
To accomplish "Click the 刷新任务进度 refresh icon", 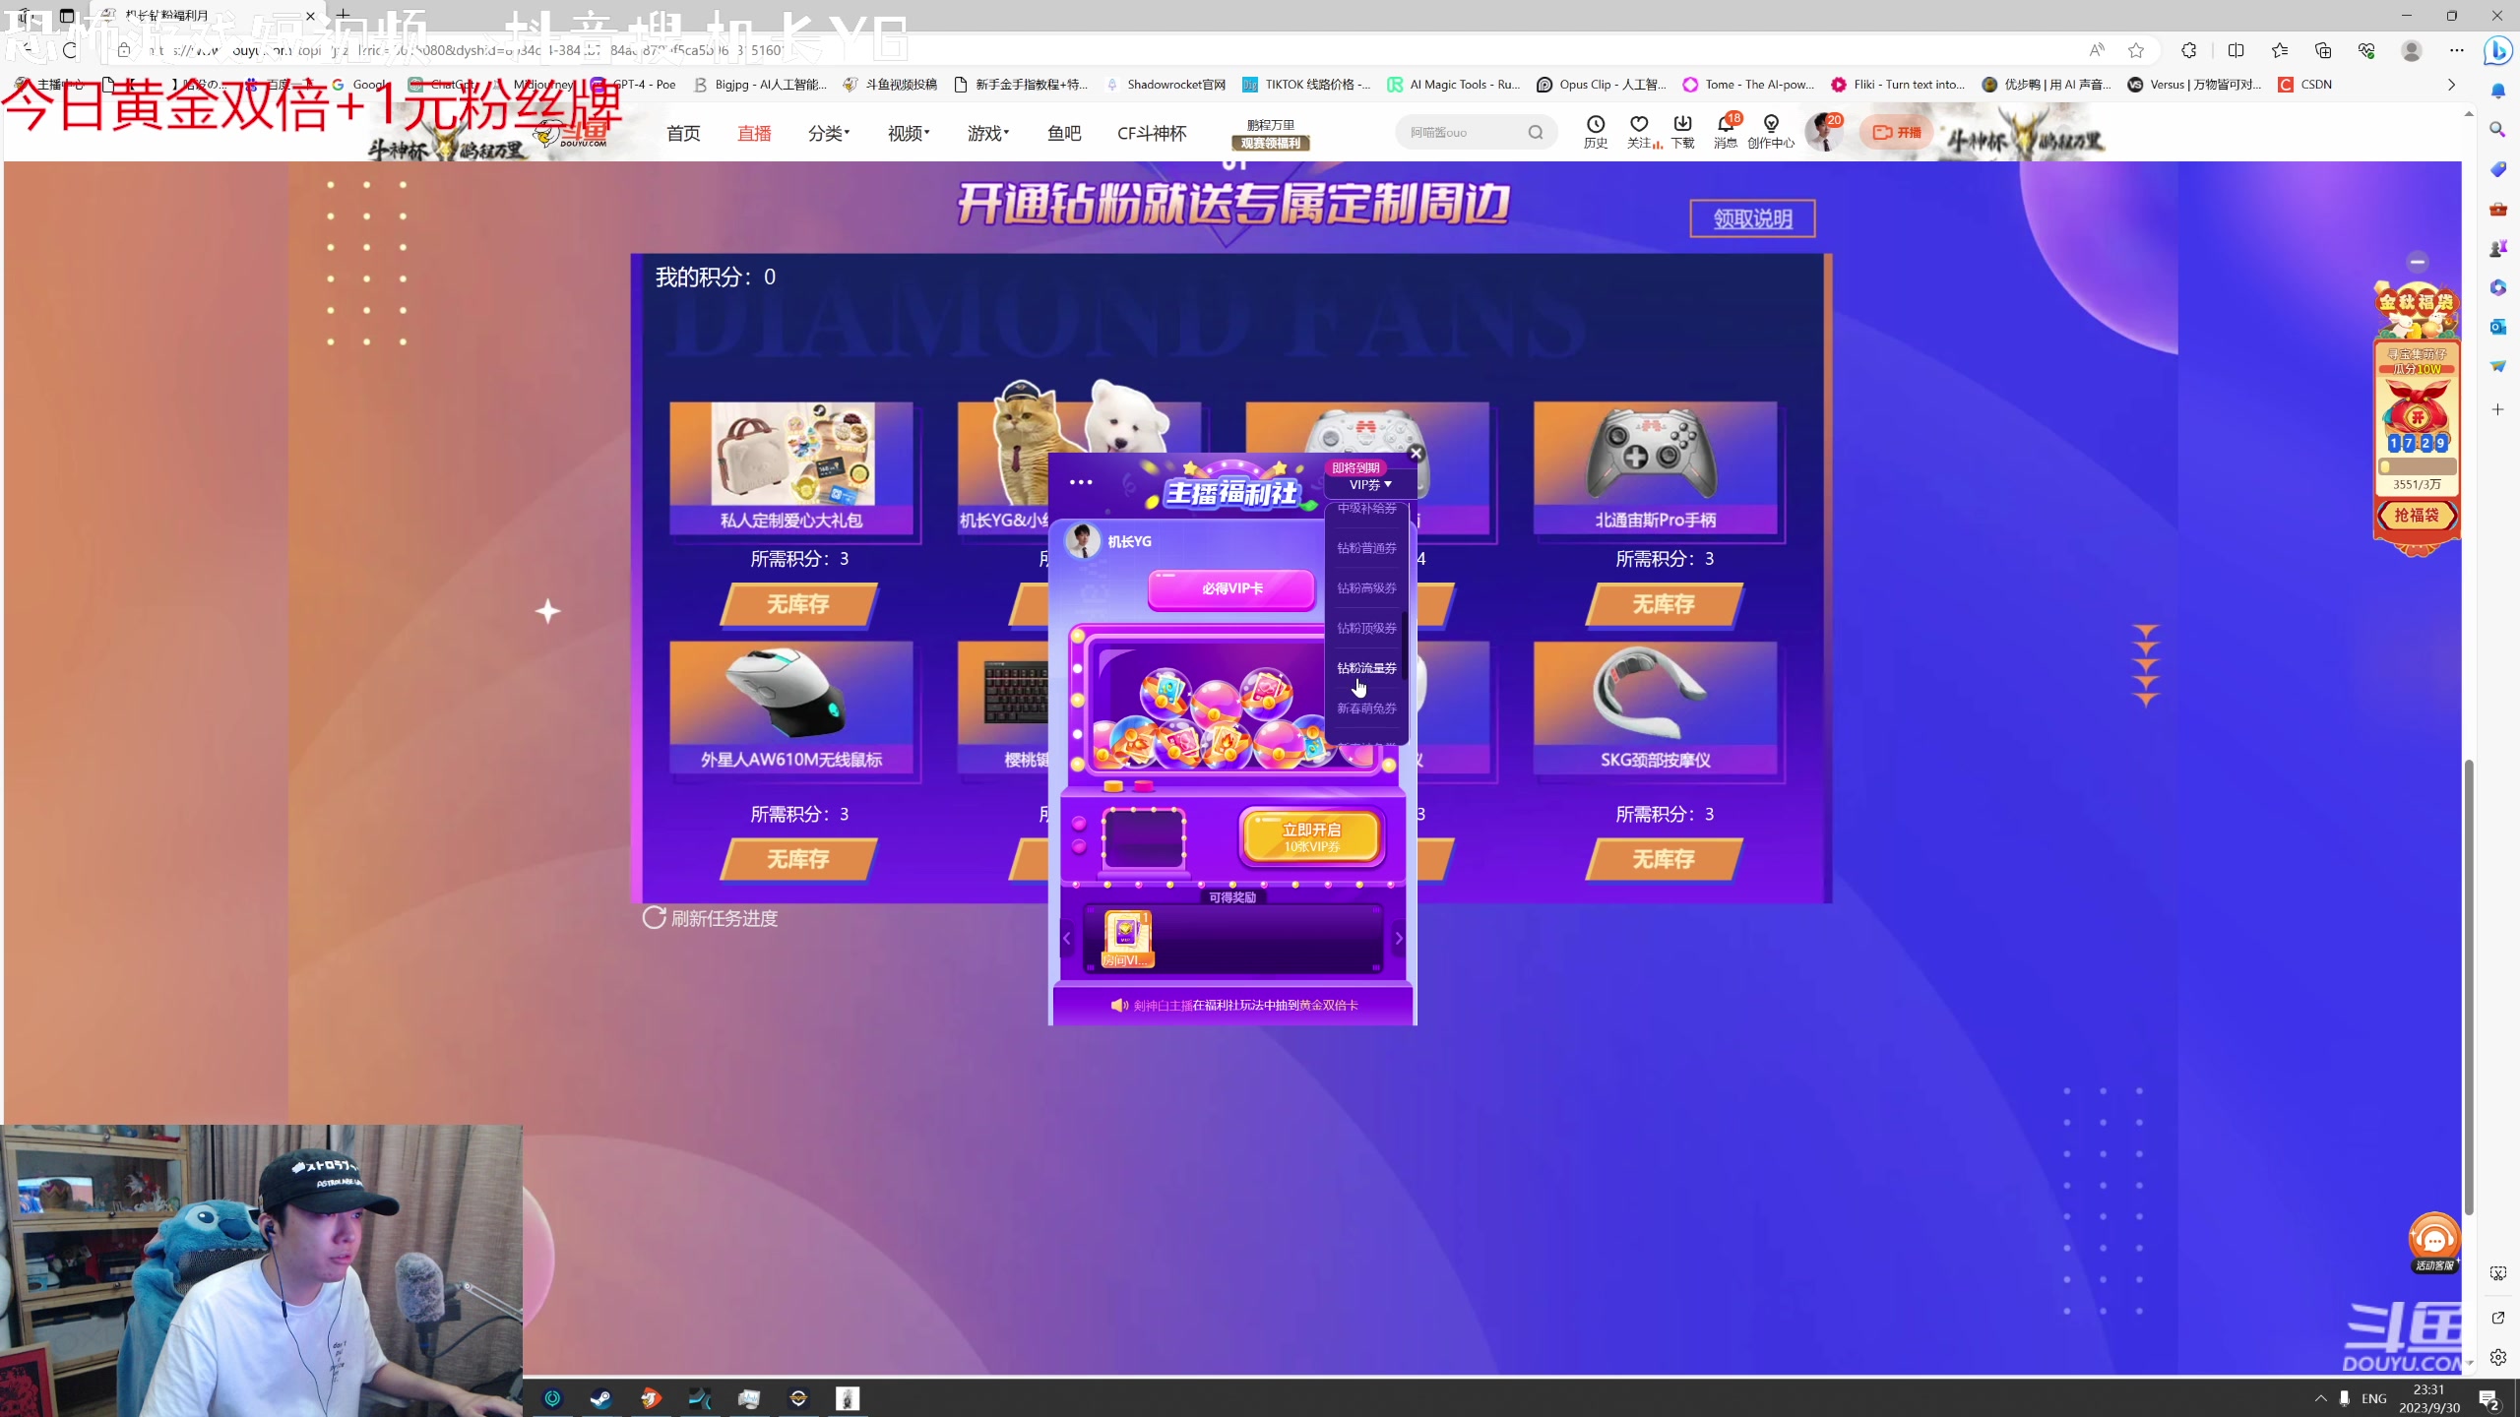I will (655, 918).
